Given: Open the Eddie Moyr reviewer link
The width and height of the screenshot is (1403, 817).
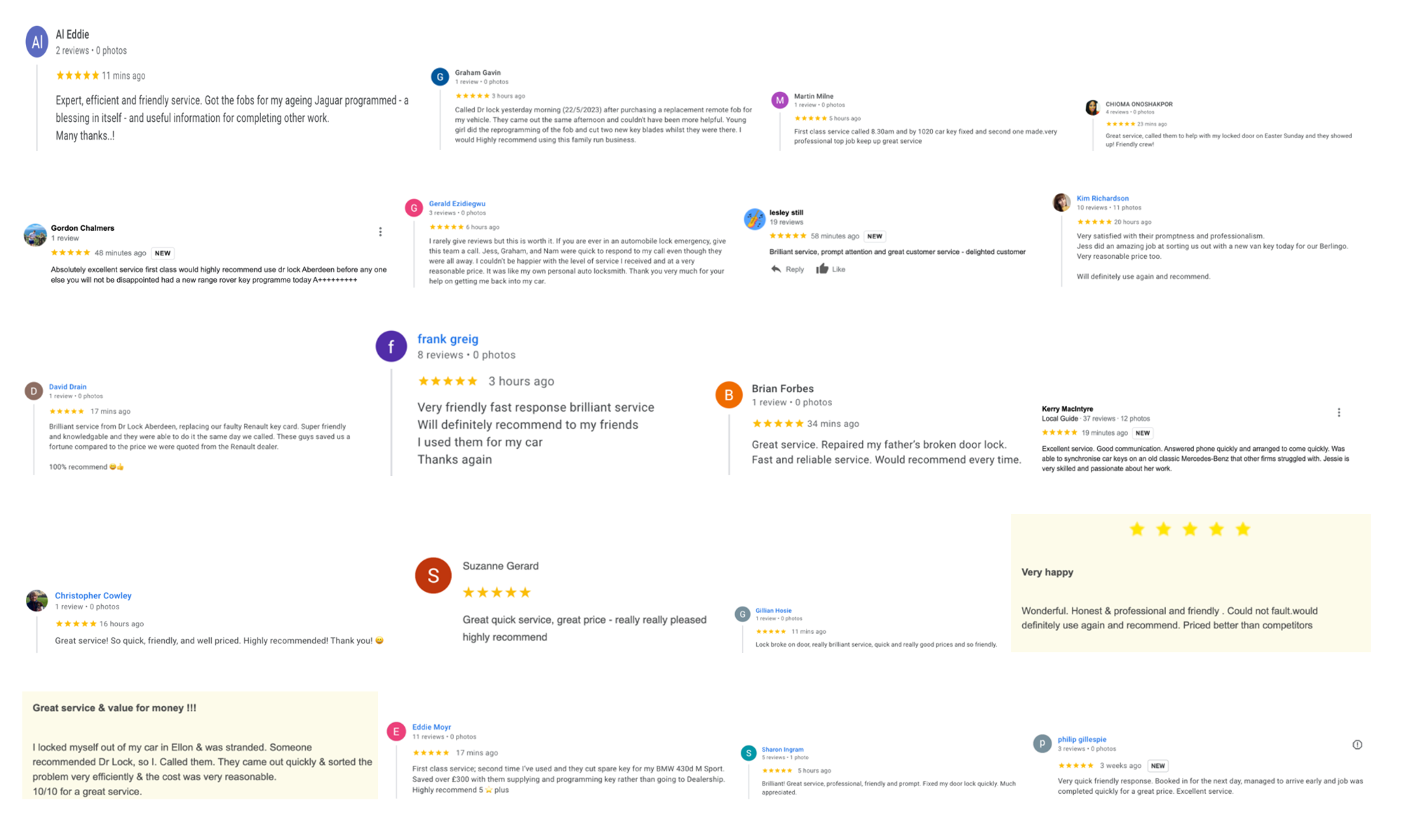Looking at the screenshot, I should [x=431, y=727].
